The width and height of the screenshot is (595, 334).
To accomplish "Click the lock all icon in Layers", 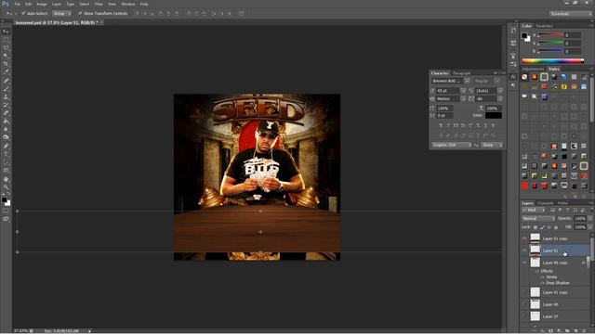I will pos(556,227).
